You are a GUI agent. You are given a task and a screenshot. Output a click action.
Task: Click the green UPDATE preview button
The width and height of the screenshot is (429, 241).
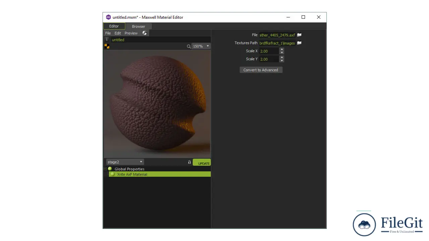202,162
